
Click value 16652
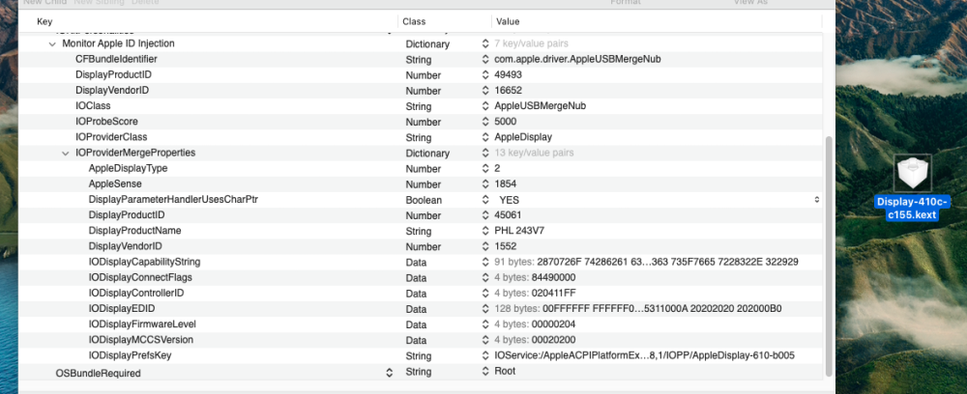click(509, 90)
